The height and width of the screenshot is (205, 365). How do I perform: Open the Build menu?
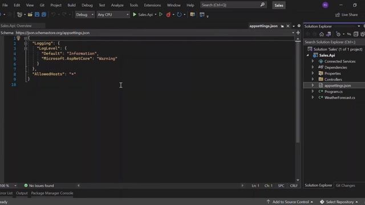click(x=71, y=5)
